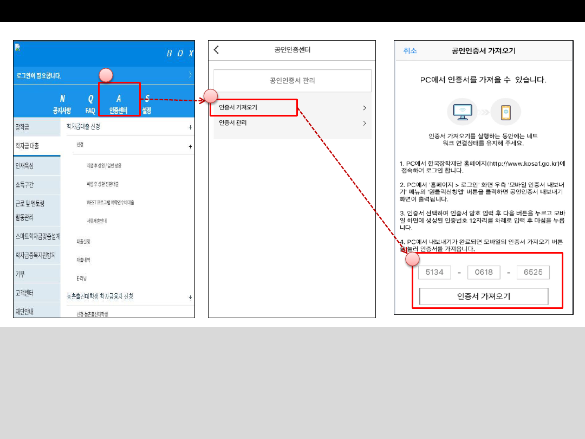The height and width of the screenshot is (439, 585).
Task: Open E-러닝 item
Action: (x=81, y=279)
